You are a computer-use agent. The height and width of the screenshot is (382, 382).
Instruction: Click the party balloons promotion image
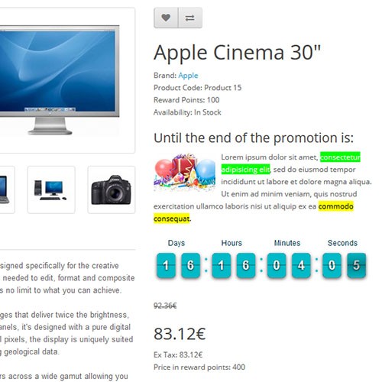pos(185,173)
